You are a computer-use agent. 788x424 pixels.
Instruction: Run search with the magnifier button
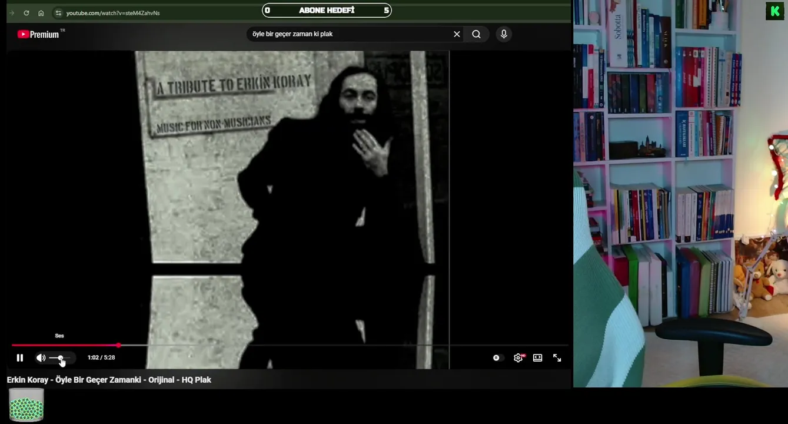476,34
